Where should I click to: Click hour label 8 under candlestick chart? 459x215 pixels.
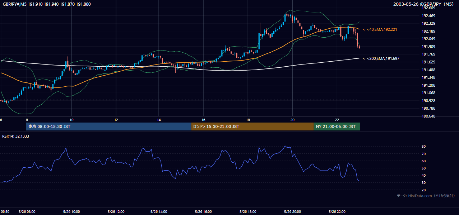27,120
